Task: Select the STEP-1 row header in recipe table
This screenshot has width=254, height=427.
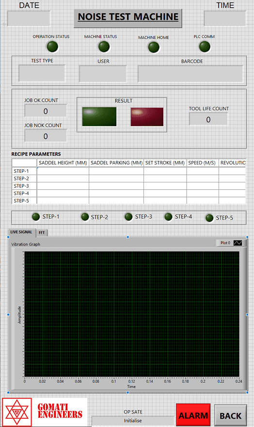Action: pos(24,171)
